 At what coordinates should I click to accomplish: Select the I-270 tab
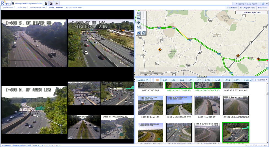coord(208,80)
